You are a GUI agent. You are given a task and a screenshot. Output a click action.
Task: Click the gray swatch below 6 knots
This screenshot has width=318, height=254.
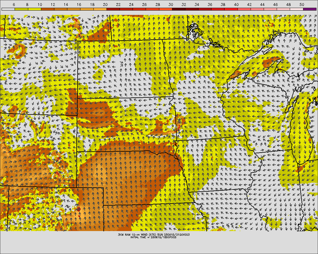point(8,9)
